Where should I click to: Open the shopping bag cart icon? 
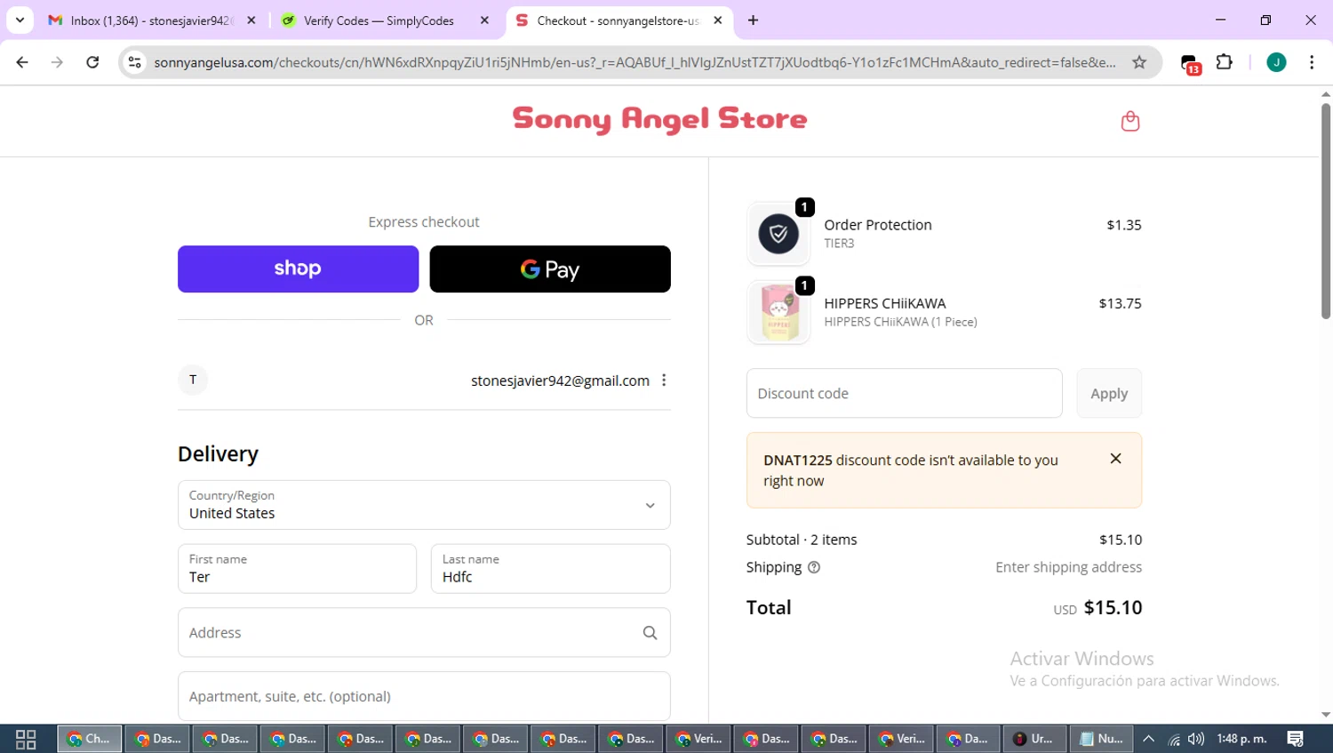coord(1129,121)
